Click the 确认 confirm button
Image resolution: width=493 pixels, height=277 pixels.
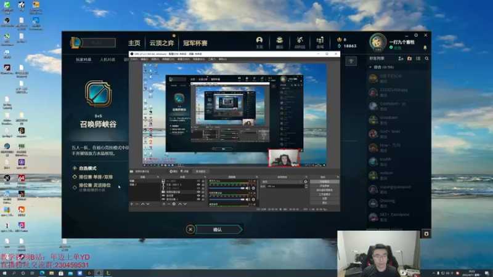pos(219,230)
